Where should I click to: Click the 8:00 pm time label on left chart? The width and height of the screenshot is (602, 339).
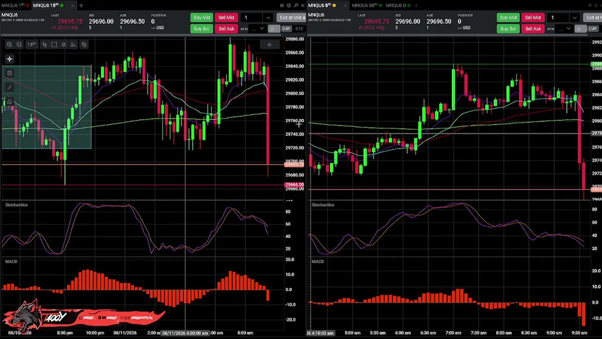click(x=65, y=333)
